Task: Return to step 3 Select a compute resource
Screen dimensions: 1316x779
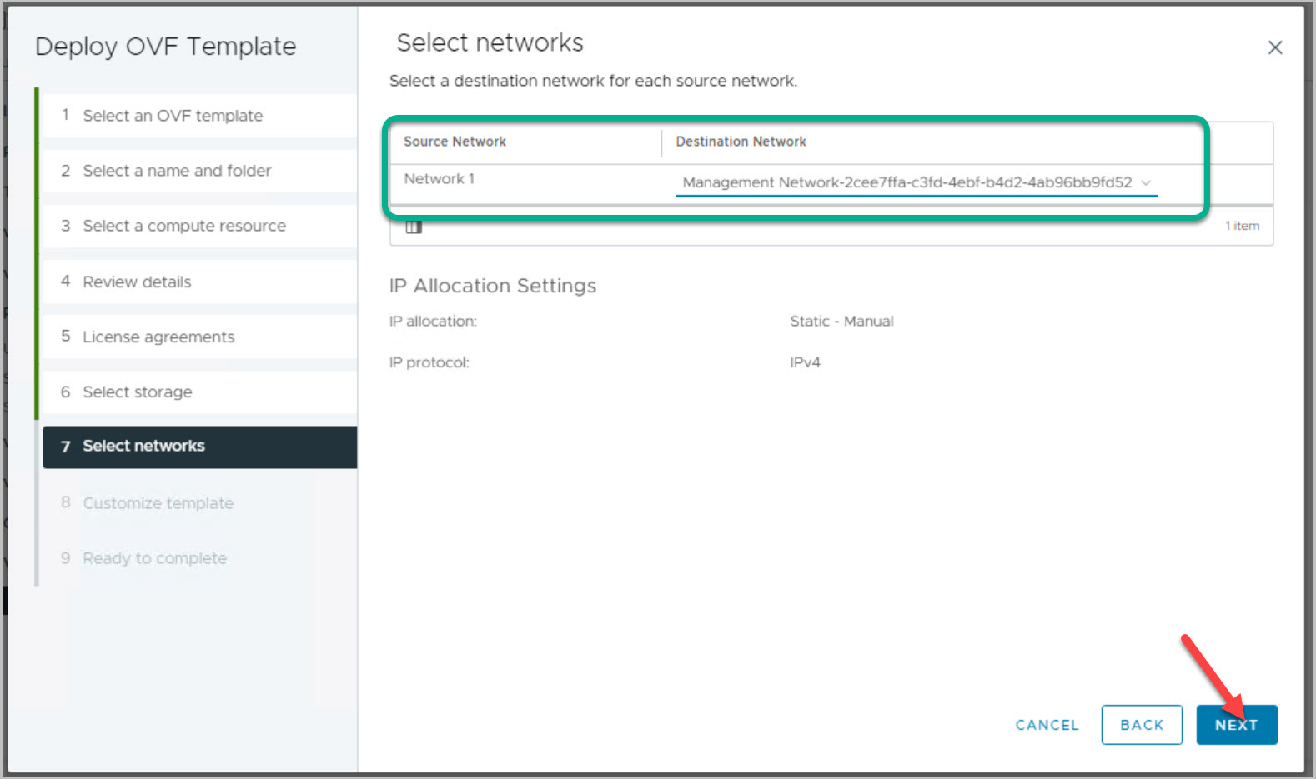Action: pyautogui.click(x=184, y=226)
